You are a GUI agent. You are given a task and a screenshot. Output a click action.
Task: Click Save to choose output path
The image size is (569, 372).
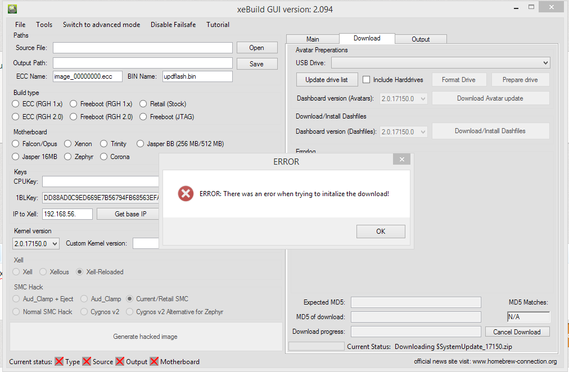257,64
